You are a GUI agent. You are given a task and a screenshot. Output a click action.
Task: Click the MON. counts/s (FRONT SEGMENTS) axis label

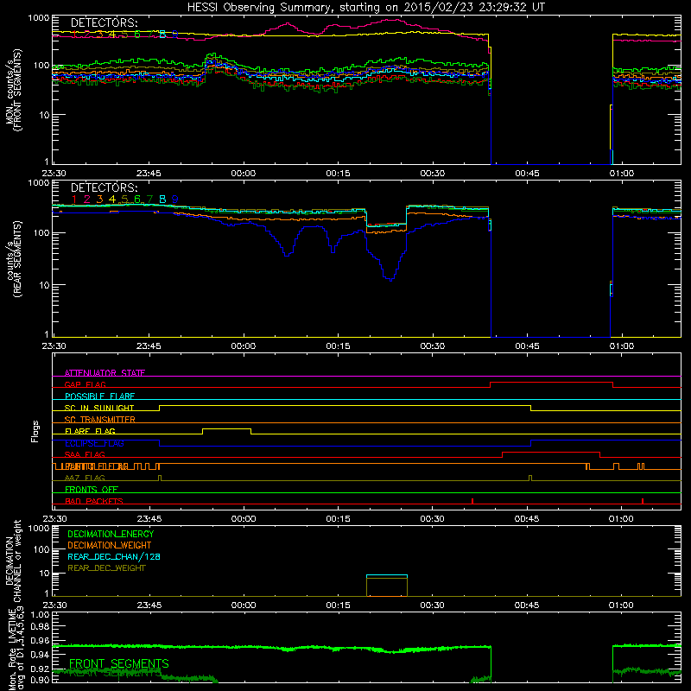coord(13,90)
